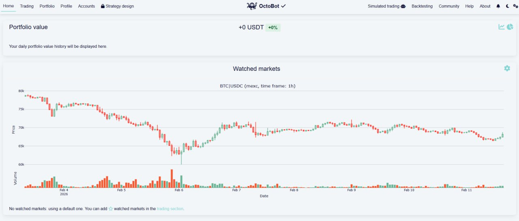Open watched markets gear settings
Screen dimensions: 519x221
(x=507, y=68)
